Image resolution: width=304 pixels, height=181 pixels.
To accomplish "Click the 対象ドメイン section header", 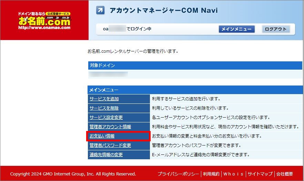I will pyautogui.click(x=195, y=66).
